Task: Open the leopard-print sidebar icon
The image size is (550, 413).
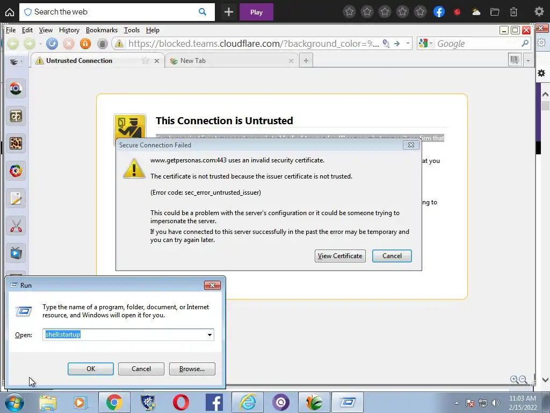Action: coord(16,143)
